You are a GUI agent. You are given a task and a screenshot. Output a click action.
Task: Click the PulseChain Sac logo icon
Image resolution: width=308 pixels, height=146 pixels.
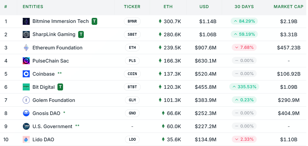click(26, 61)
